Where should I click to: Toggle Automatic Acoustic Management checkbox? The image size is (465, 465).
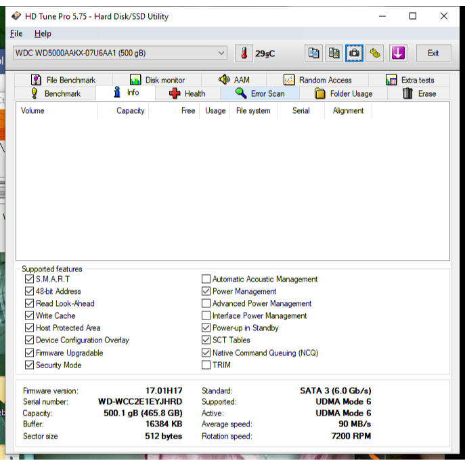pos(206,279)
